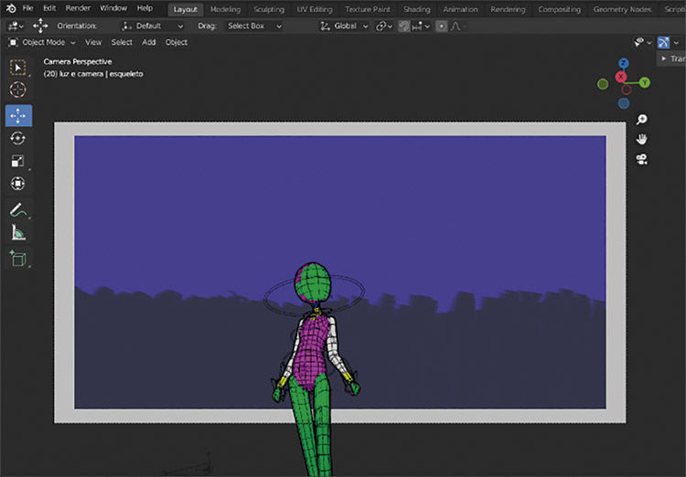Open the Add menu in viewport header
The height and width of the screenshot is (477, 686).
[x=149, y=42]
